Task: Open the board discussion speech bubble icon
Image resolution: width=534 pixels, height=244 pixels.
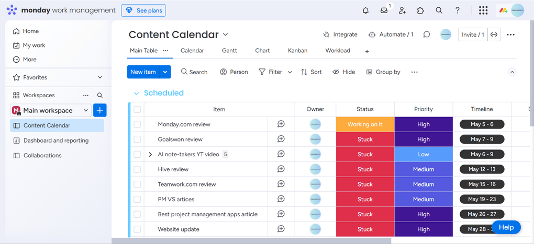Action: tap(426, 34)
